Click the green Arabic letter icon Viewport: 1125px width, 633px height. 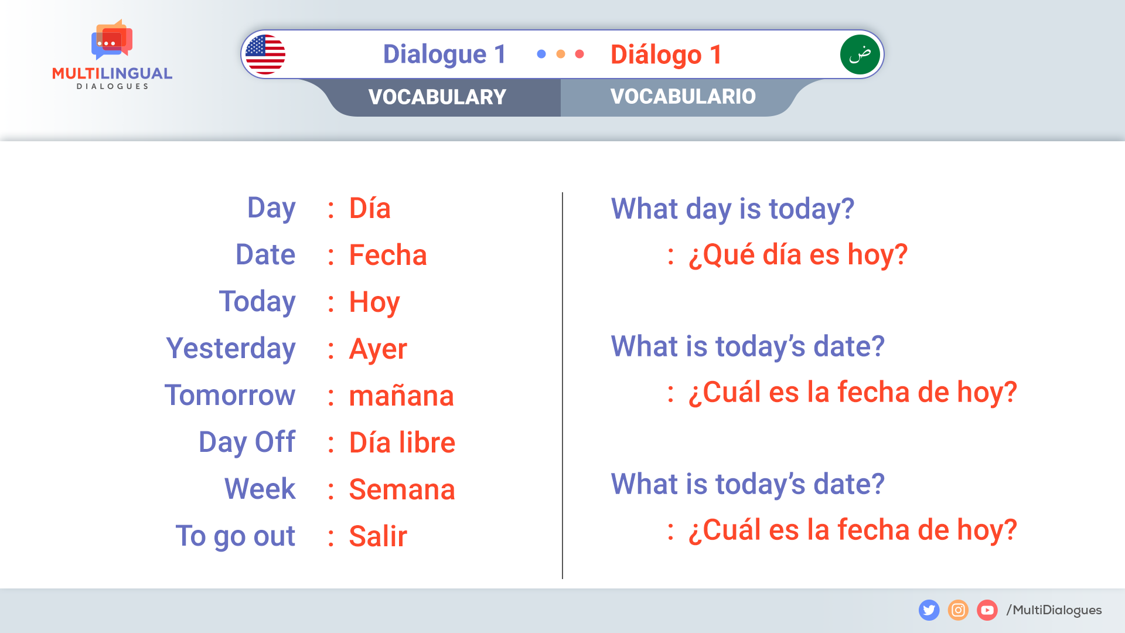[860, 54]
